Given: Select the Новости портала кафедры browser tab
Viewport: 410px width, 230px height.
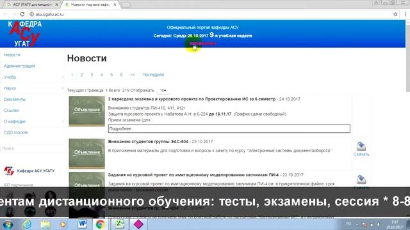Looking at the screenshot, I should (x=90, y=4).
